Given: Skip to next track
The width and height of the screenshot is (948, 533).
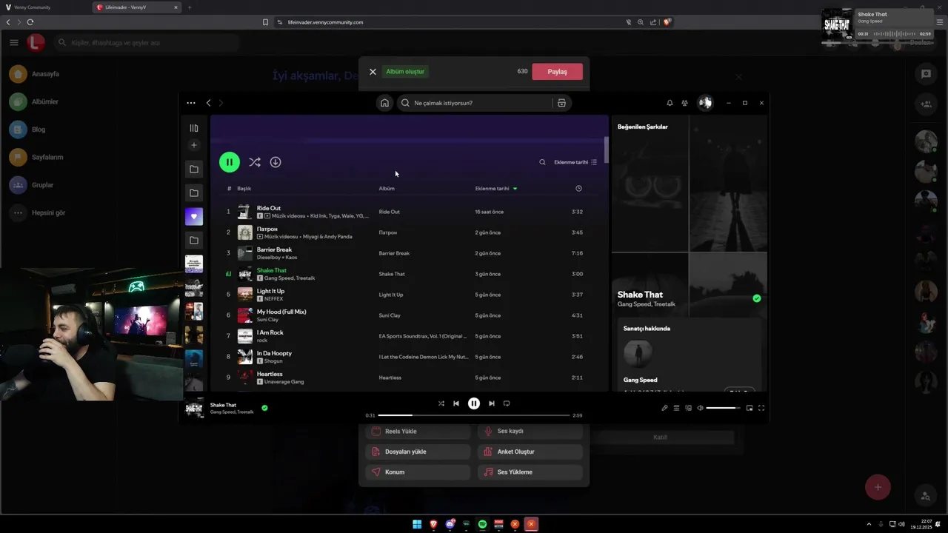Looking at the screenshot, I should point(491,403).
